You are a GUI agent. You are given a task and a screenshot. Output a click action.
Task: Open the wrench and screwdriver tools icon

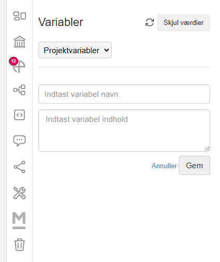click(19, 193)
